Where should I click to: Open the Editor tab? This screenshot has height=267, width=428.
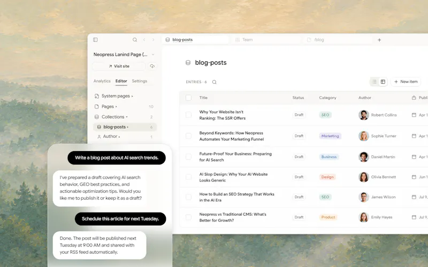tap(121, 81)
